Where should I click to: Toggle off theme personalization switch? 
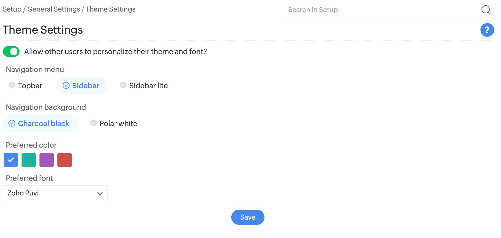pyautogui.click(x=11, y=51)
